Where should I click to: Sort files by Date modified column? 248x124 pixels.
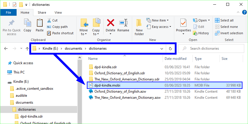[175, 58]
